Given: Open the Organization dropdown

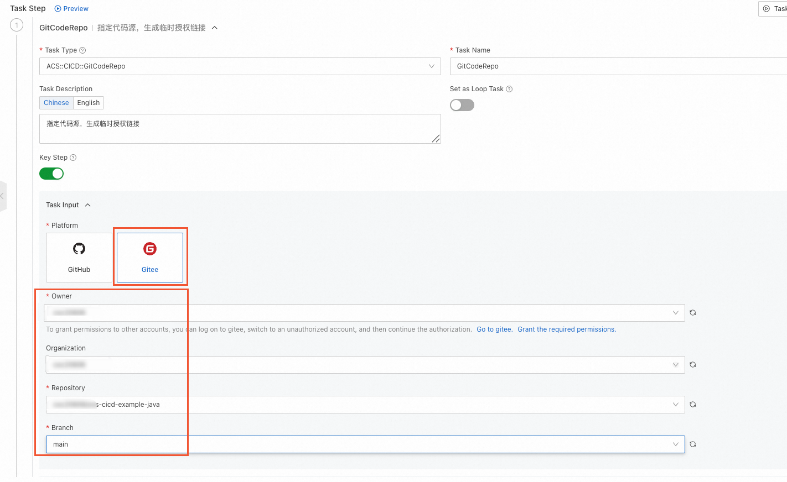Looking at the screenshot, I should (x=365, y=365).
